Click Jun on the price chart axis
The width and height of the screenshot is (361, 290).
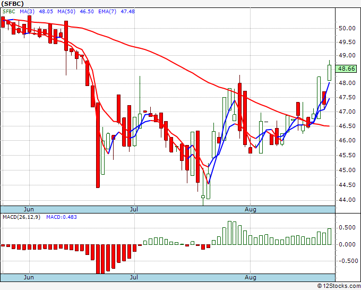pos(29,209)
